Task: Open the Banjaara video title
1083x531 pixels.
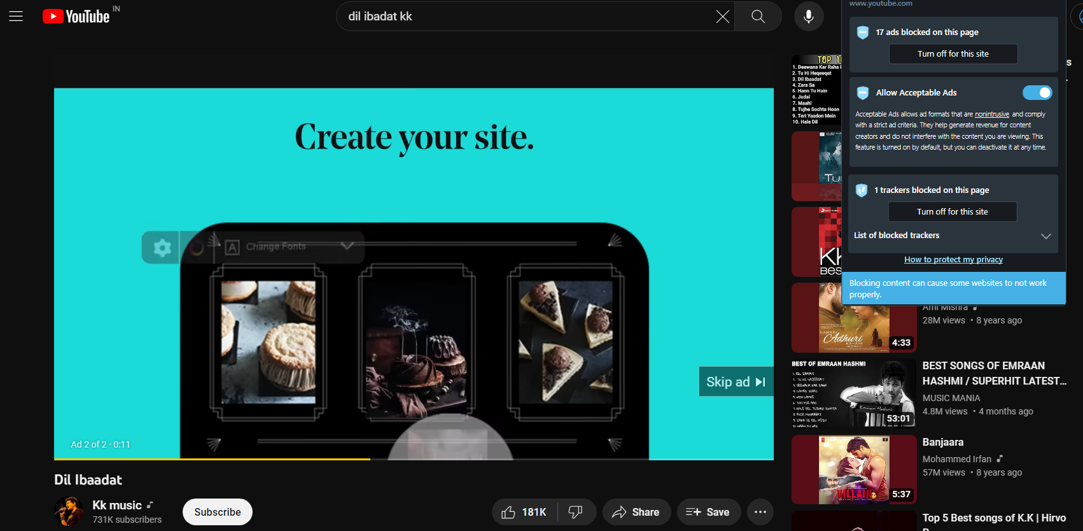Action: click(943, 442)
